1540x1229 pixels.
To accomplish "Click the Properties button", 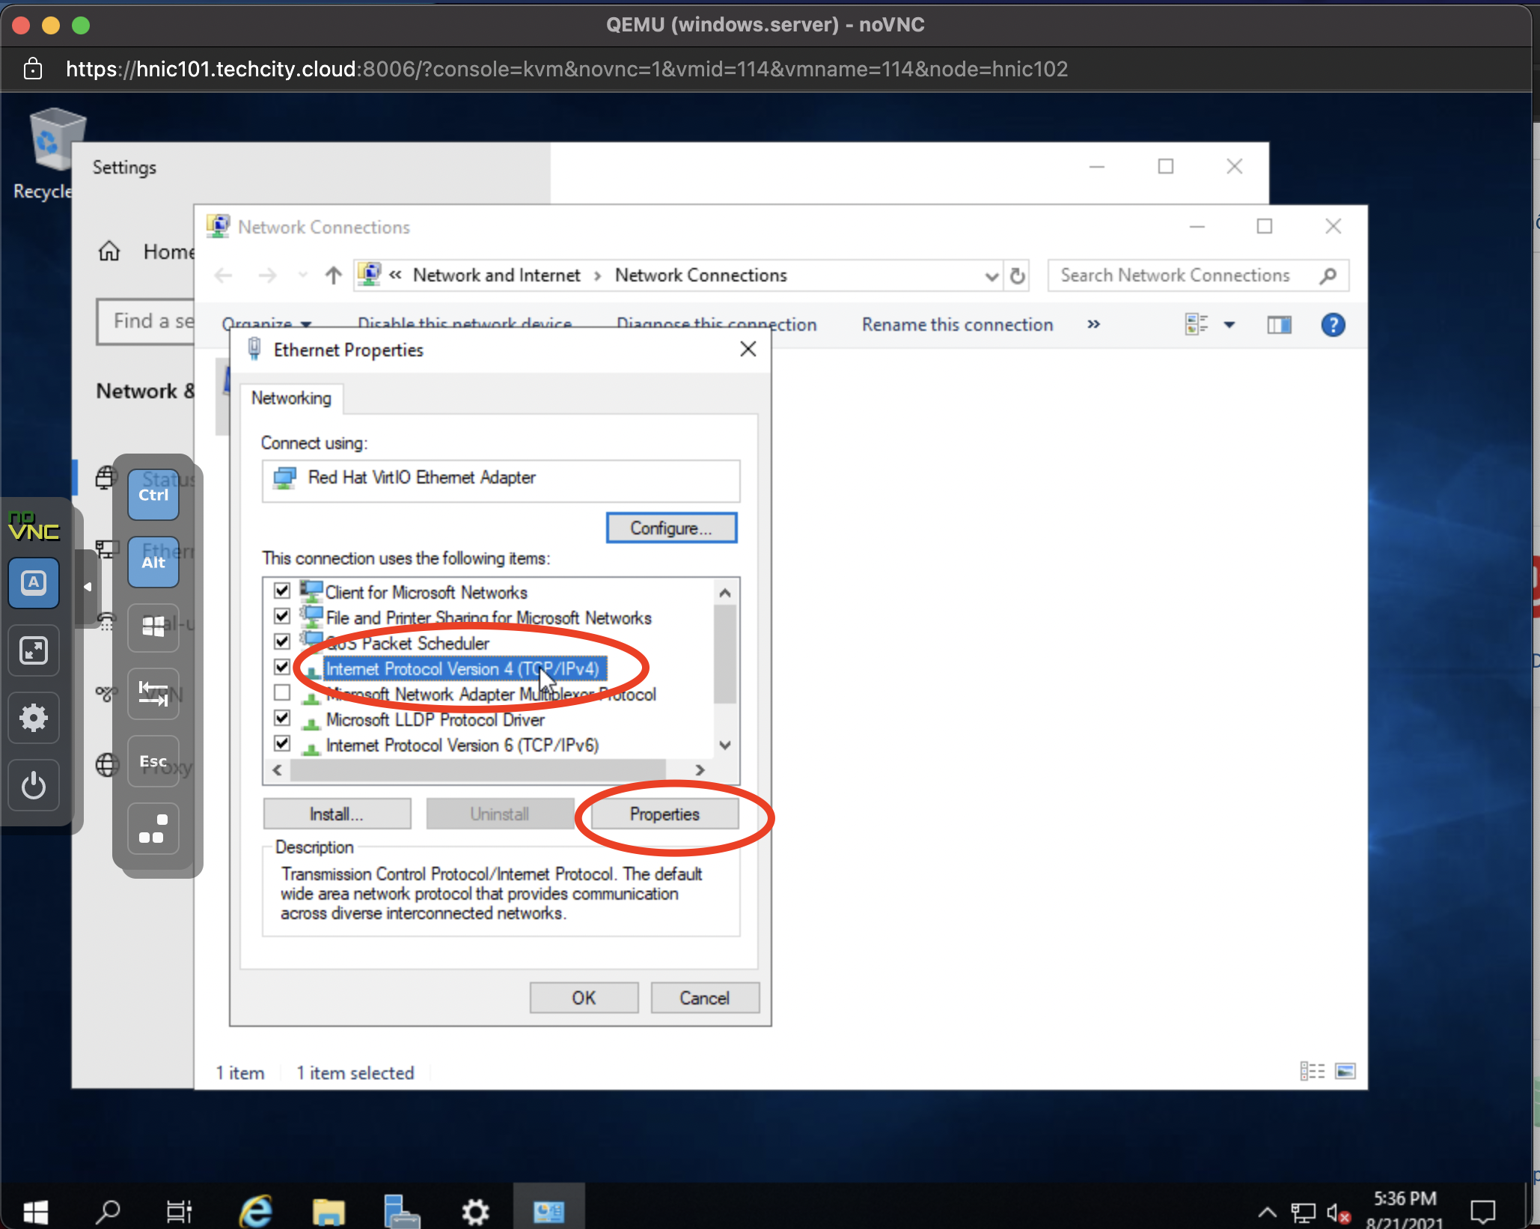I will click(664, 814).
